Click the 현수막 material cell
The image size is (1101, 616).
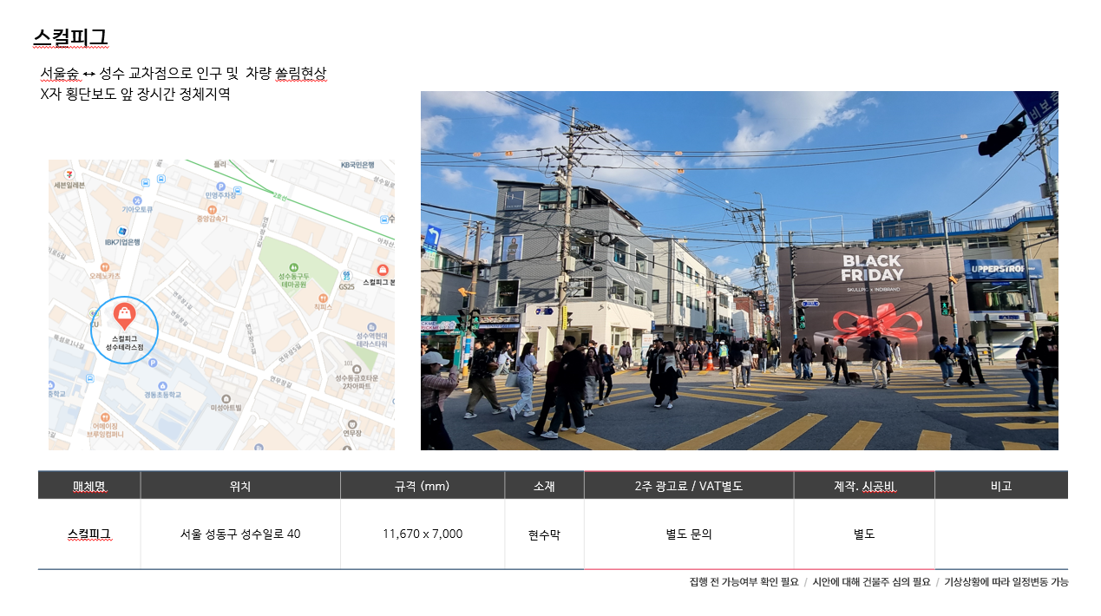pyautogui.click(x=544, y=534)
